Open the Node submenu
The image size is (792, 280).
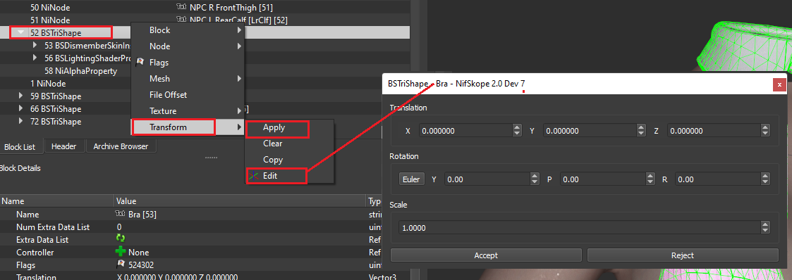click(188, 46)
